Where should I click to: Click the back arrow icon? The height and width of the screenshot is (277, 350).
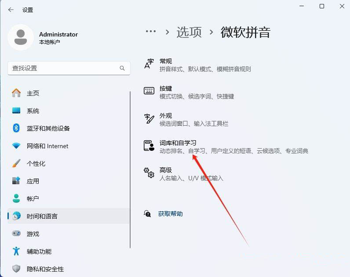(11, 10)
